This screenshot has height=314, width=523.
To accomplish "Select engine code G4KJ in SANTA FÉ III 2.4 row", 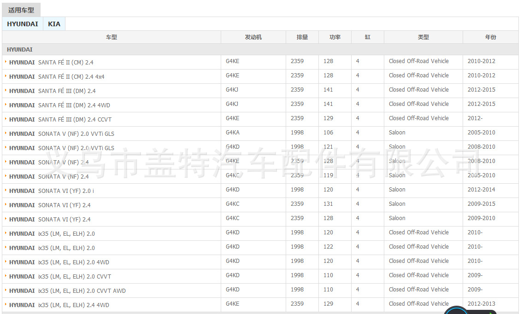I will pos(232,90).
